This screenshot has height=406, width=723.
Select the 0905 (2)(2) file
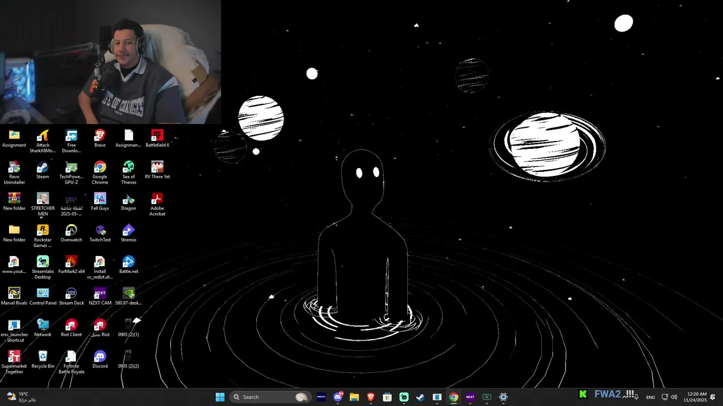tap(129, 360)
